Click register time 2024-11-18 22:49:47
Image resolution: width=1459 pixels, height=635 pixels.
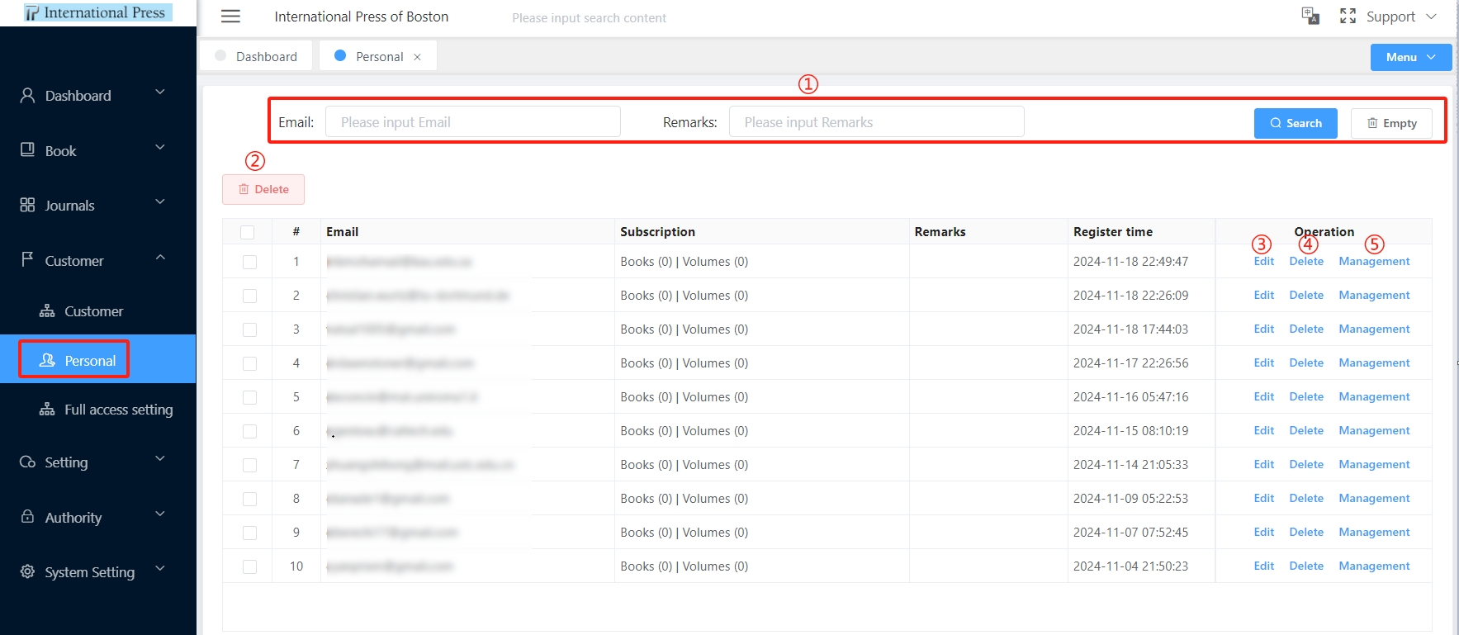(x=1130, y=262)
